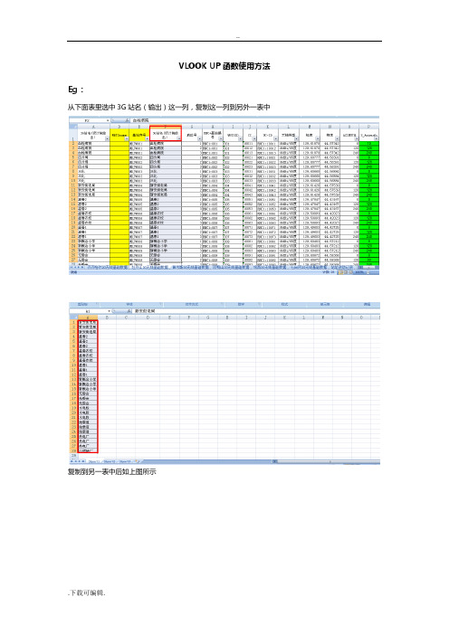The width and height of the screenshot is (449, 635).
Task: Open the filter dropdown on the column A header cell
Action: (x=108, y=138)
